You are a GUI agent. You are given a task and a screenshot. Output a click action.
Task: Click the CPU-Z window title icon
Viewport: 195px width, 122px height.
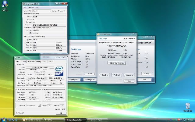16,58
